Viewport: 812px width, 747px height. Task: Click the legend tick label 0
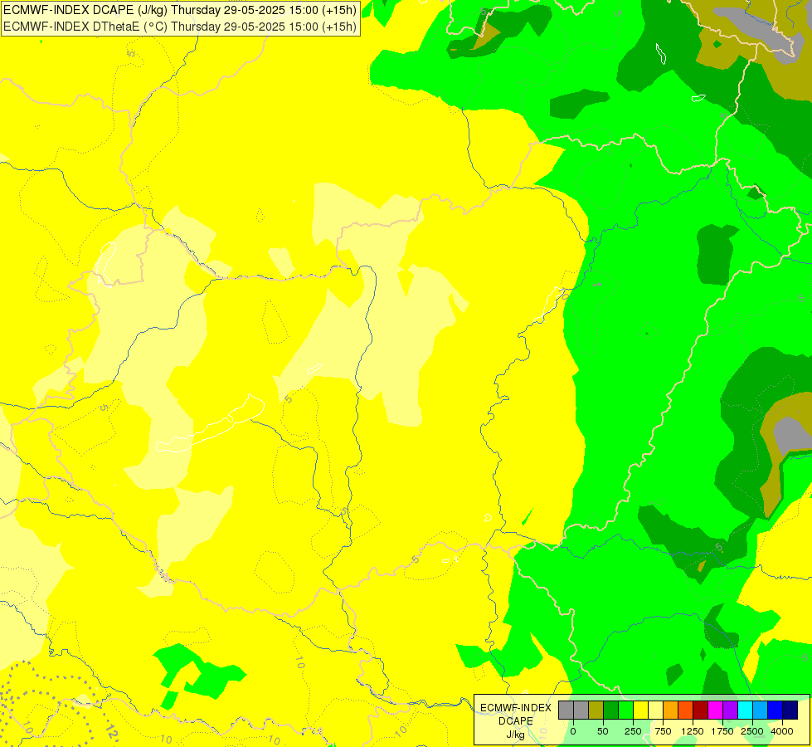(573, 731)
